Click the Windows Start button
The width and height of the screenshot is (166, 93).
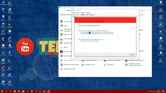[2, 91]
